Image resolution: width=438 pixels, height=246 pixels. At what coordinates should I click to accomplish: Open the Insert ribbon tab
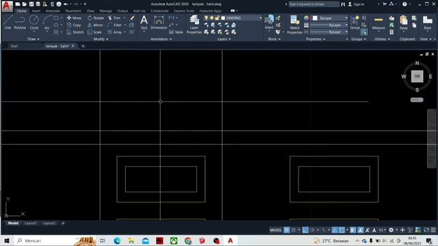click(36, 11)
